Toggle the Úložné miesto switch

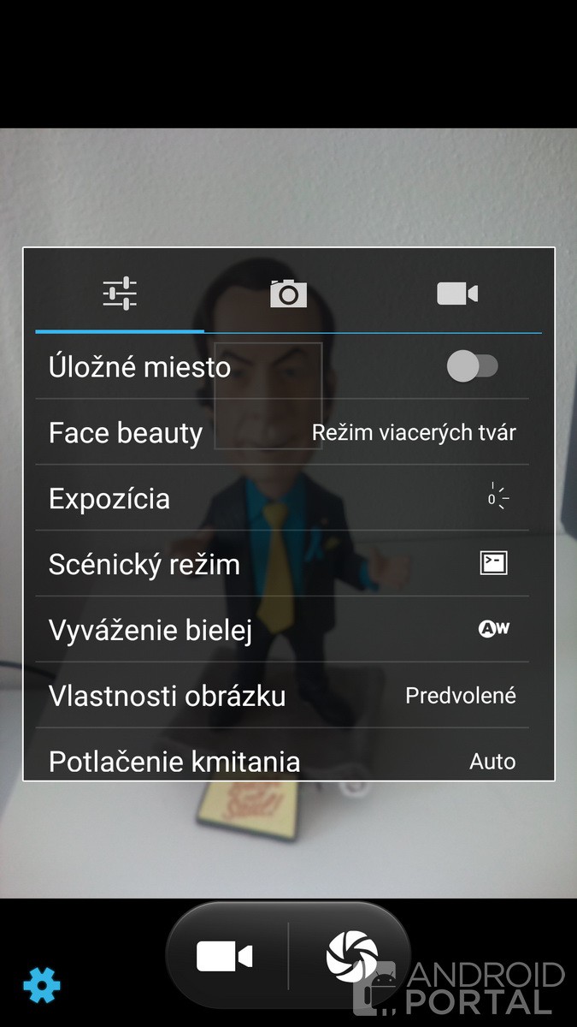click(x=472, y=367)
